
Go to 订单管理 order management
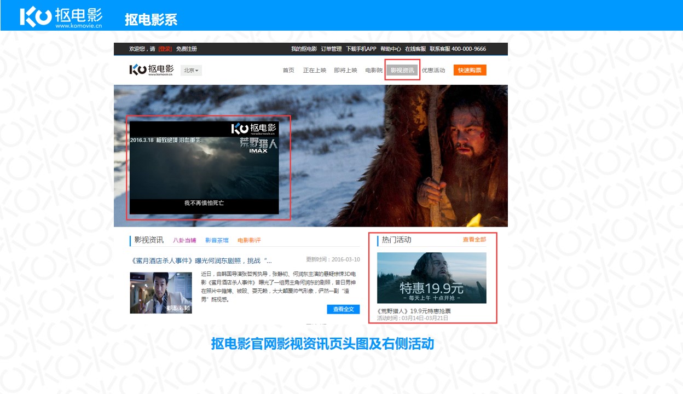tap(331, 49)
